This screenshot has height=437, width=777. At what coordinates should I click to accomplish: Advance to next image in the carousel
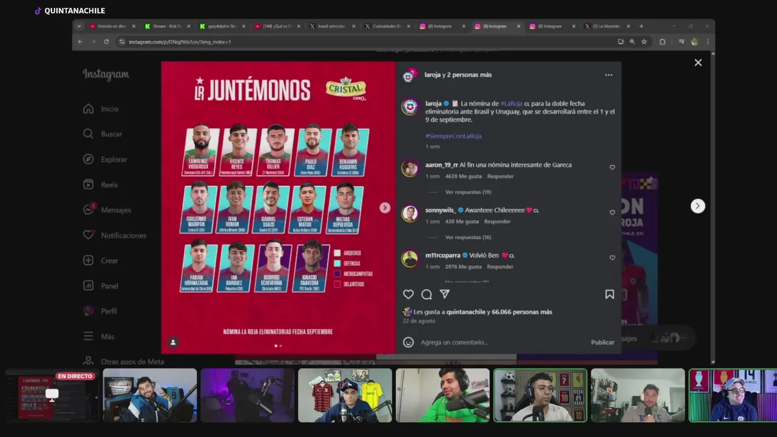tap(385, 208)
